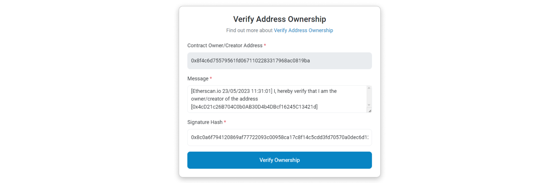
Task: Open the Verify Address Ownership help link
Action: pyautogui.click(x=303, y=30)
